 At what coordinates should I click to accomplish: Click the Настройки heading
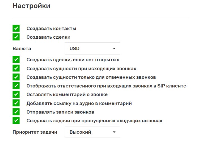tap(31, 6)
